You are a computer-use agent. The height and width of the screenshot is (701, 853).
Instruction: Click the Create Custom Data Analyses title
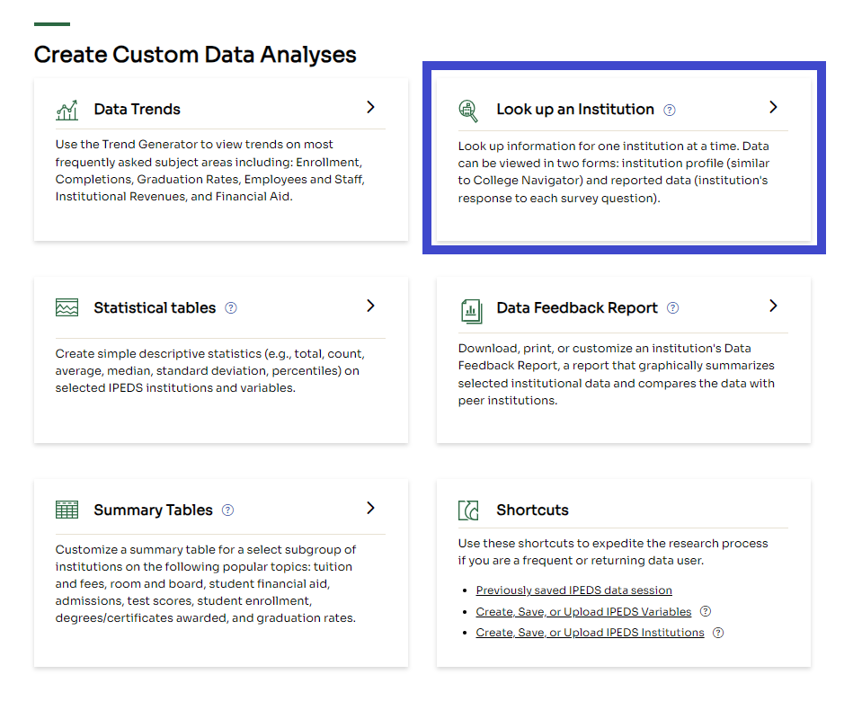pyautogui.click(x=195, y=55)
